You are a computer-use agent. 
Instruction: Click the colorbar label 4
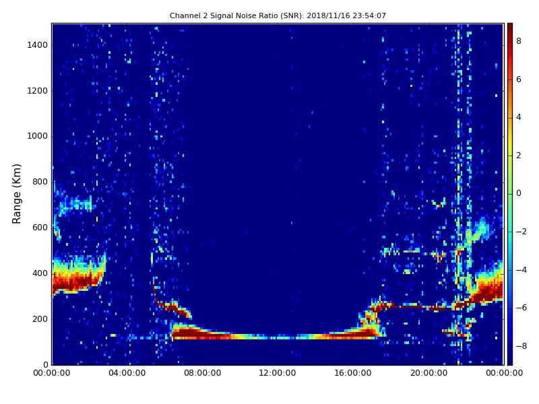click(519, 117)
